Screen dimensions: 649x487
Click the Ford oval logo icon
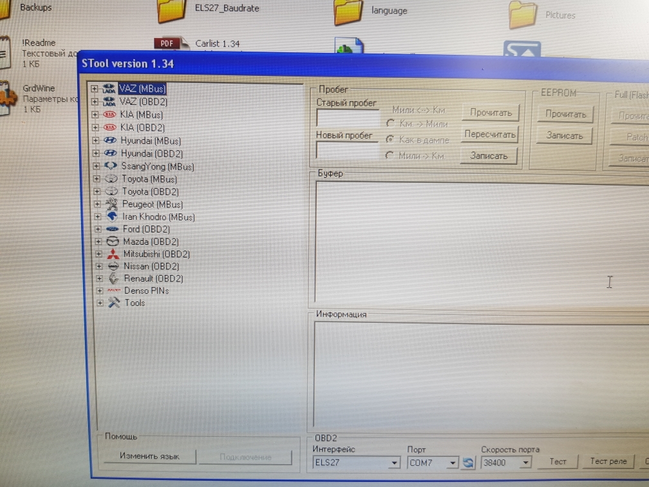112,229
